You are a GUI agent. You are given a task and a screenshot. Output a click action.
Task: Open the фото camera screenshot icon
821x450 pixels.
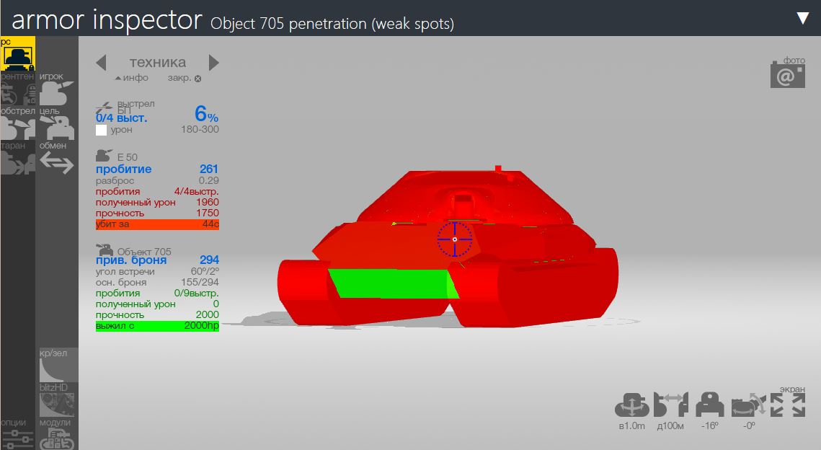tap(787, 75)
